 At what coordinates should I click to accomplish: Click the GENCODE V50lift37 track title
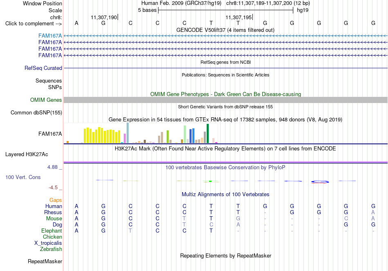click(x=225, y=30)
